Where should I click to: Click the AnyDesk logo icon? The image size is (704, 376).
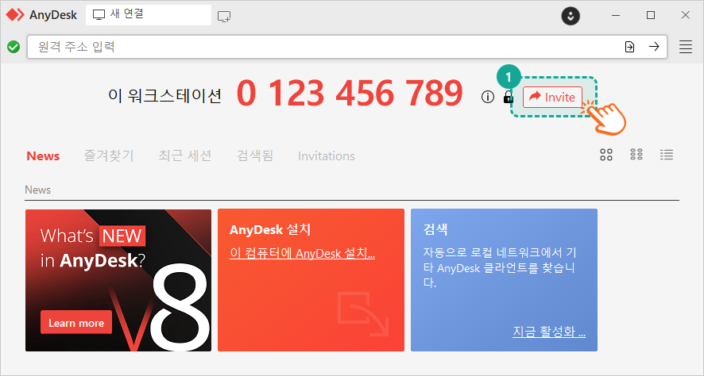pyautogui.click(x=15, y=15)
